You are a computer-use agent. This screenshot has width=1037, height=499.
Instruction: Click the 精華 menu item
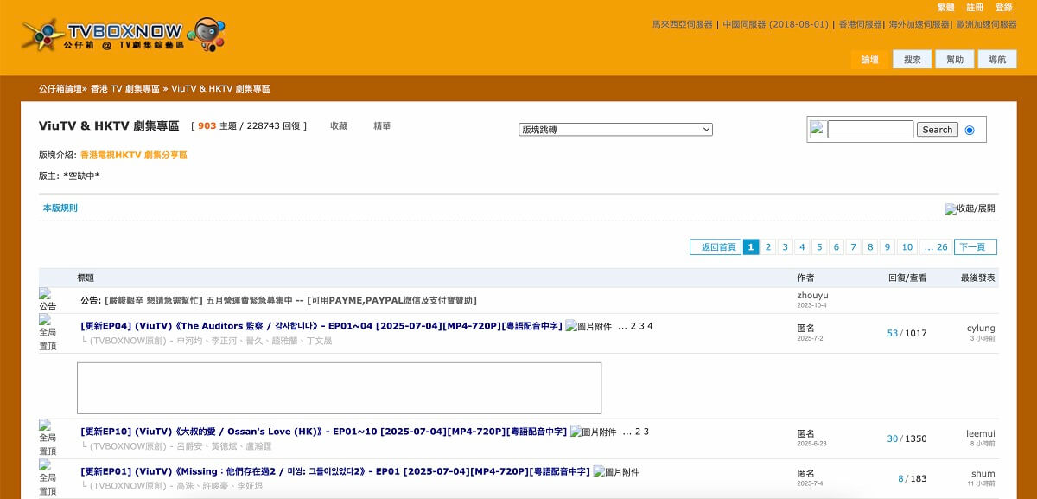pyautogui.click(x=382, y=126)
